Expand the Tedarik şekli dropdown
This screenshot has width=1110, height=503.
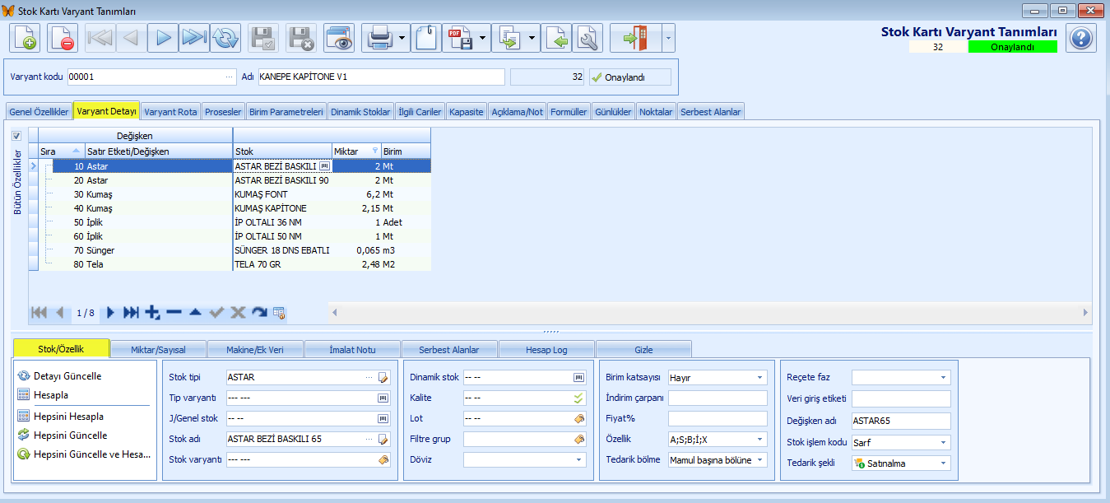coord(901,463)
